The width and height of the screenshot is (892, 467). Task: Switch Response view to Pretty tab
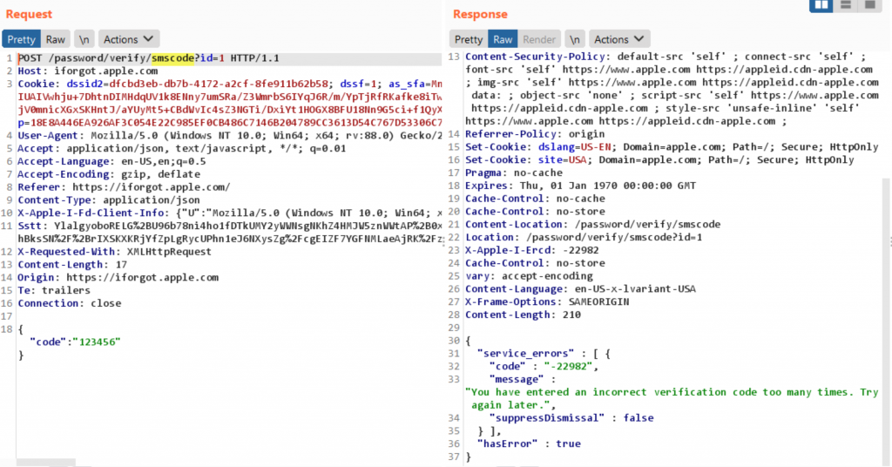click(468, 39)
